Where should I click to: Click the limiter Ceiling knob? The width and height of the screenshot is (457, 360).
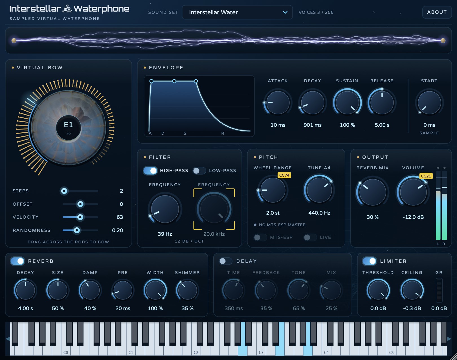coord(412,290)
